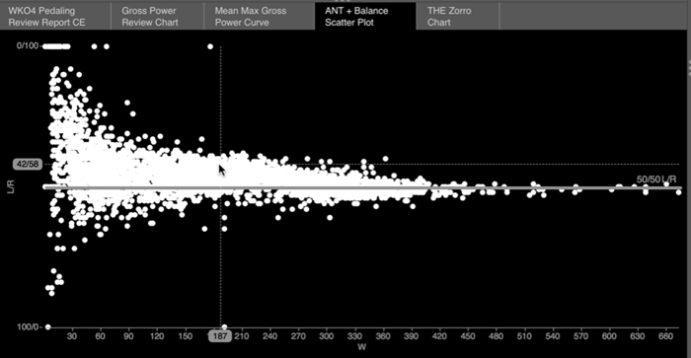This screenshot has height=358, width=691.
Task: Click the 150 x-axis tick label
Action: click(186, 336)
